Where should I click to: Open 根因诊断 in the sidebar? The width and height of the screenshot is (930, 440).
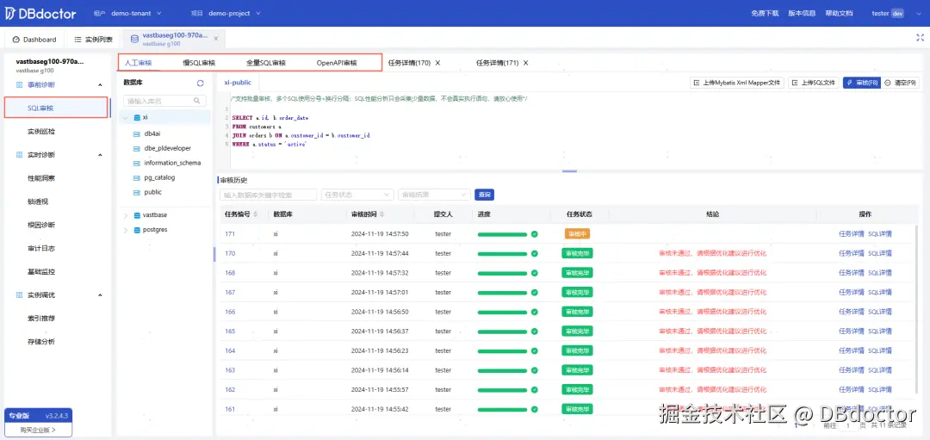(x=41, y=225)
